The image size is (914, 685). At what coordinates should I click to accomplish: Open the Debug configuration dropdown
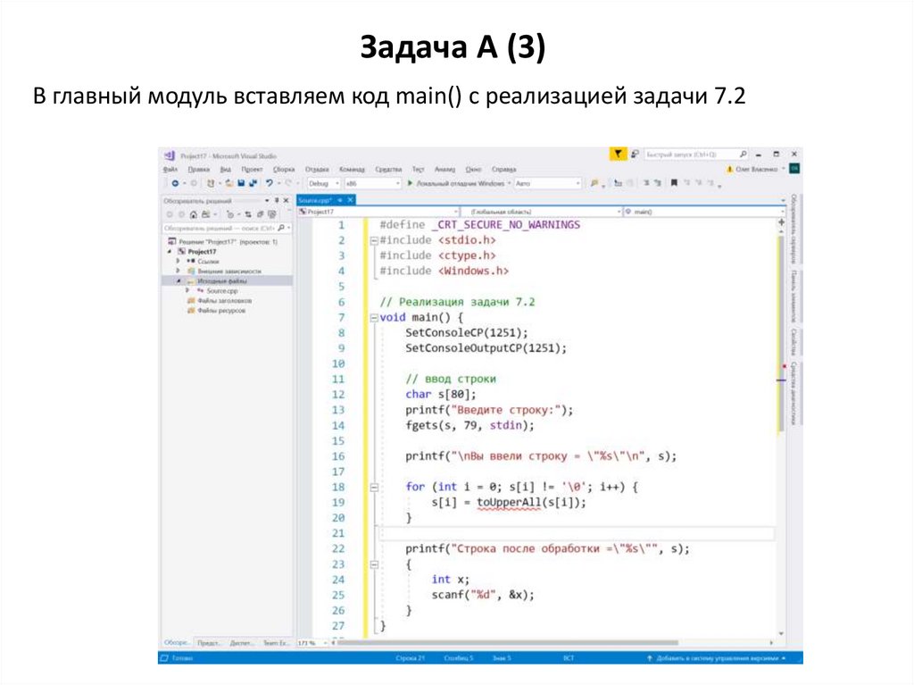(x=323, y=183)
